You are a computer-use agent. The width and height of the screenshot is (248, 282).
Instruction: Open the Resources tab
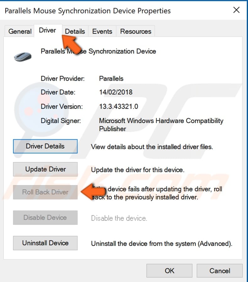coord(136,31)
